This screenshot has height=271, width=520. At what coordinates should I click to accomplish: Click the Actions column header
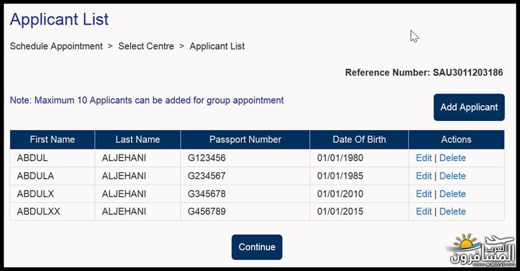[x=456, y=140]
